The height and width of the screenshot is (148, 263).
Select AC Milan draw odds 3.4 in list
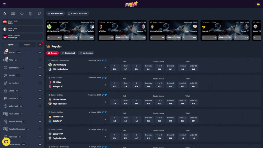point(125,85)
